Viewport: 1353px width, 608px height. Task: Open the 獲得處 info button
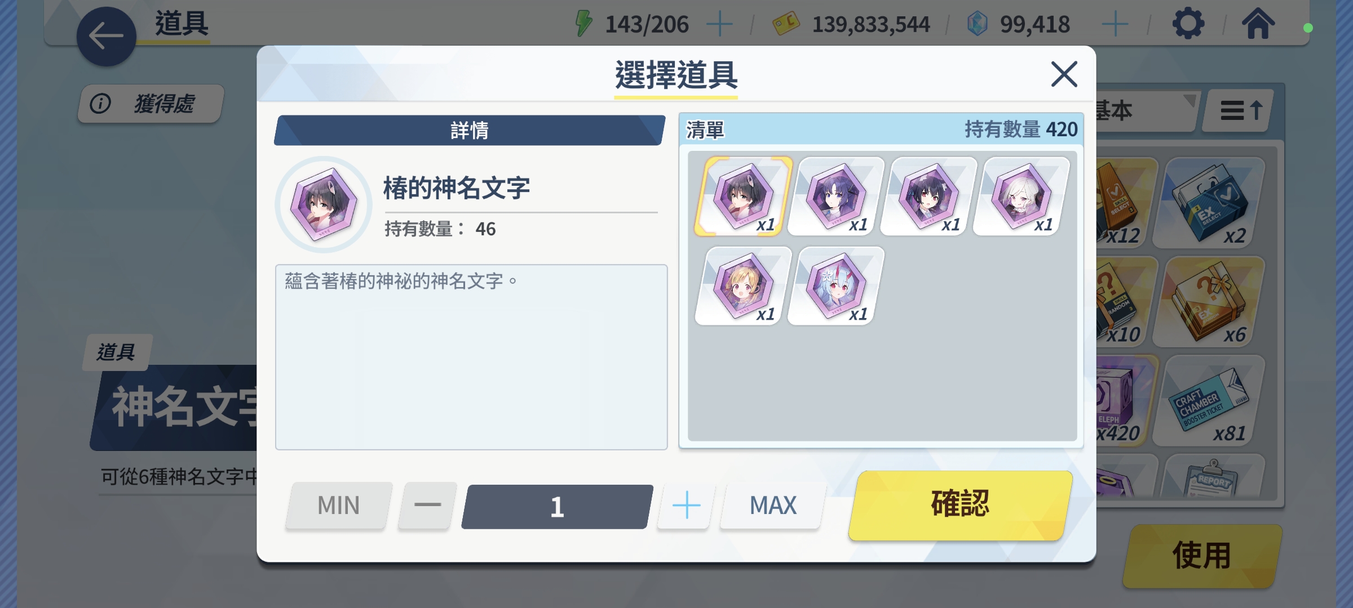[151, 104]
